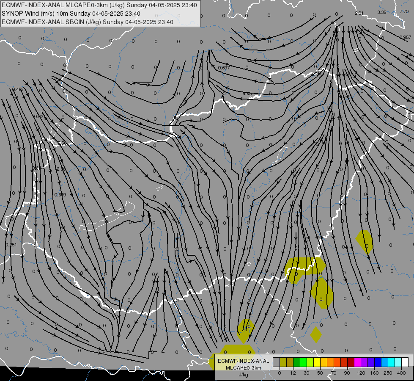Screen dimensions: 414x381
Task: Click the wind value 0.957
Action: point(405,37)
